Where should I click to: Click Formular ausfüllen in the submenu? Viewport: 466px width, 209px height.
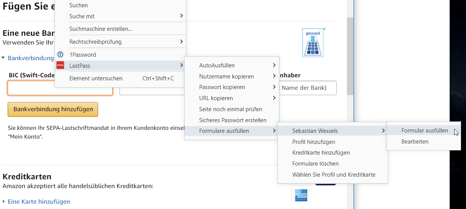[x=424, y=131]
